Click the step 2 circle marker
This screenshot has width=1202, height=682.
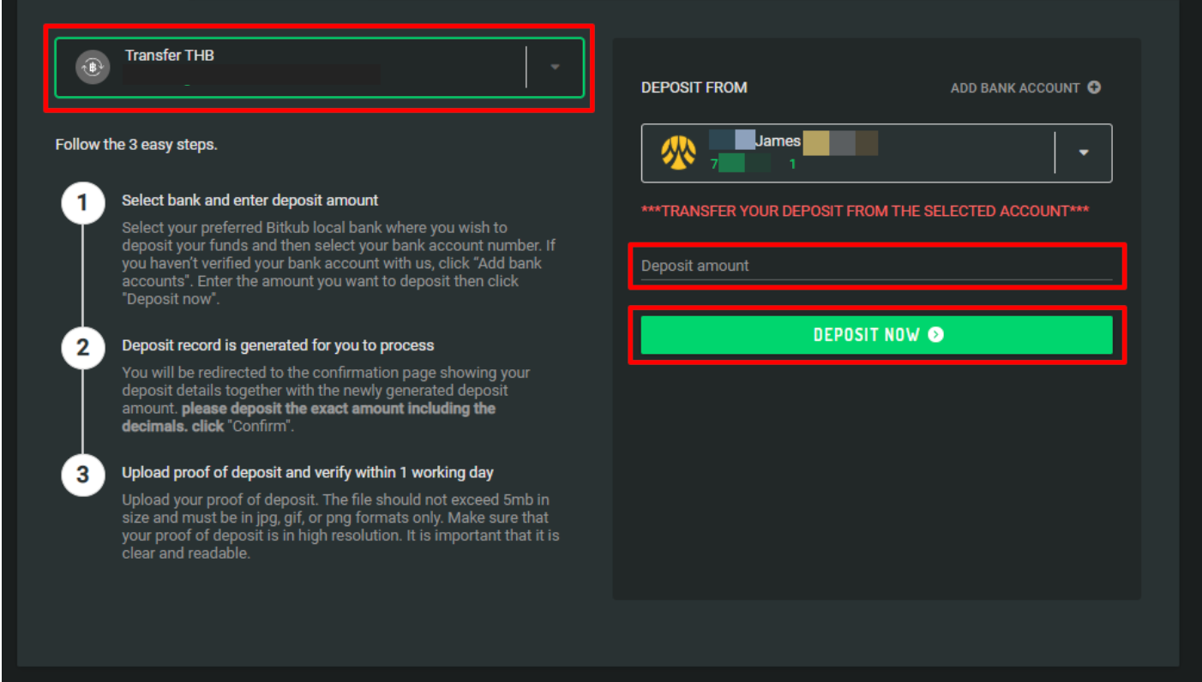(x=83, y=347)
